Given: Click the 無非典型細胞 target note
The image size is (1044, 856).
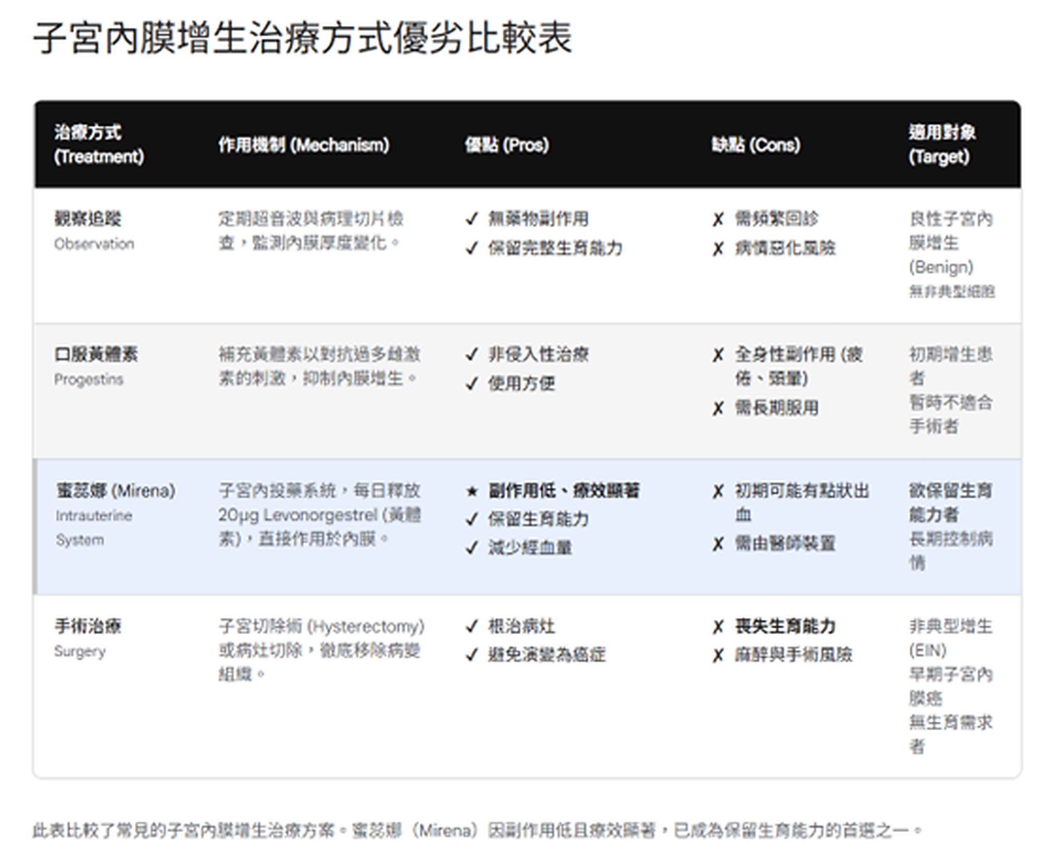Looking at the screenshot, I should [952, 291].
